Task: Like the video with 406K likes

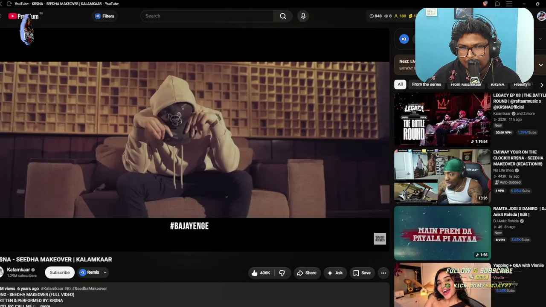Action: 261,273
